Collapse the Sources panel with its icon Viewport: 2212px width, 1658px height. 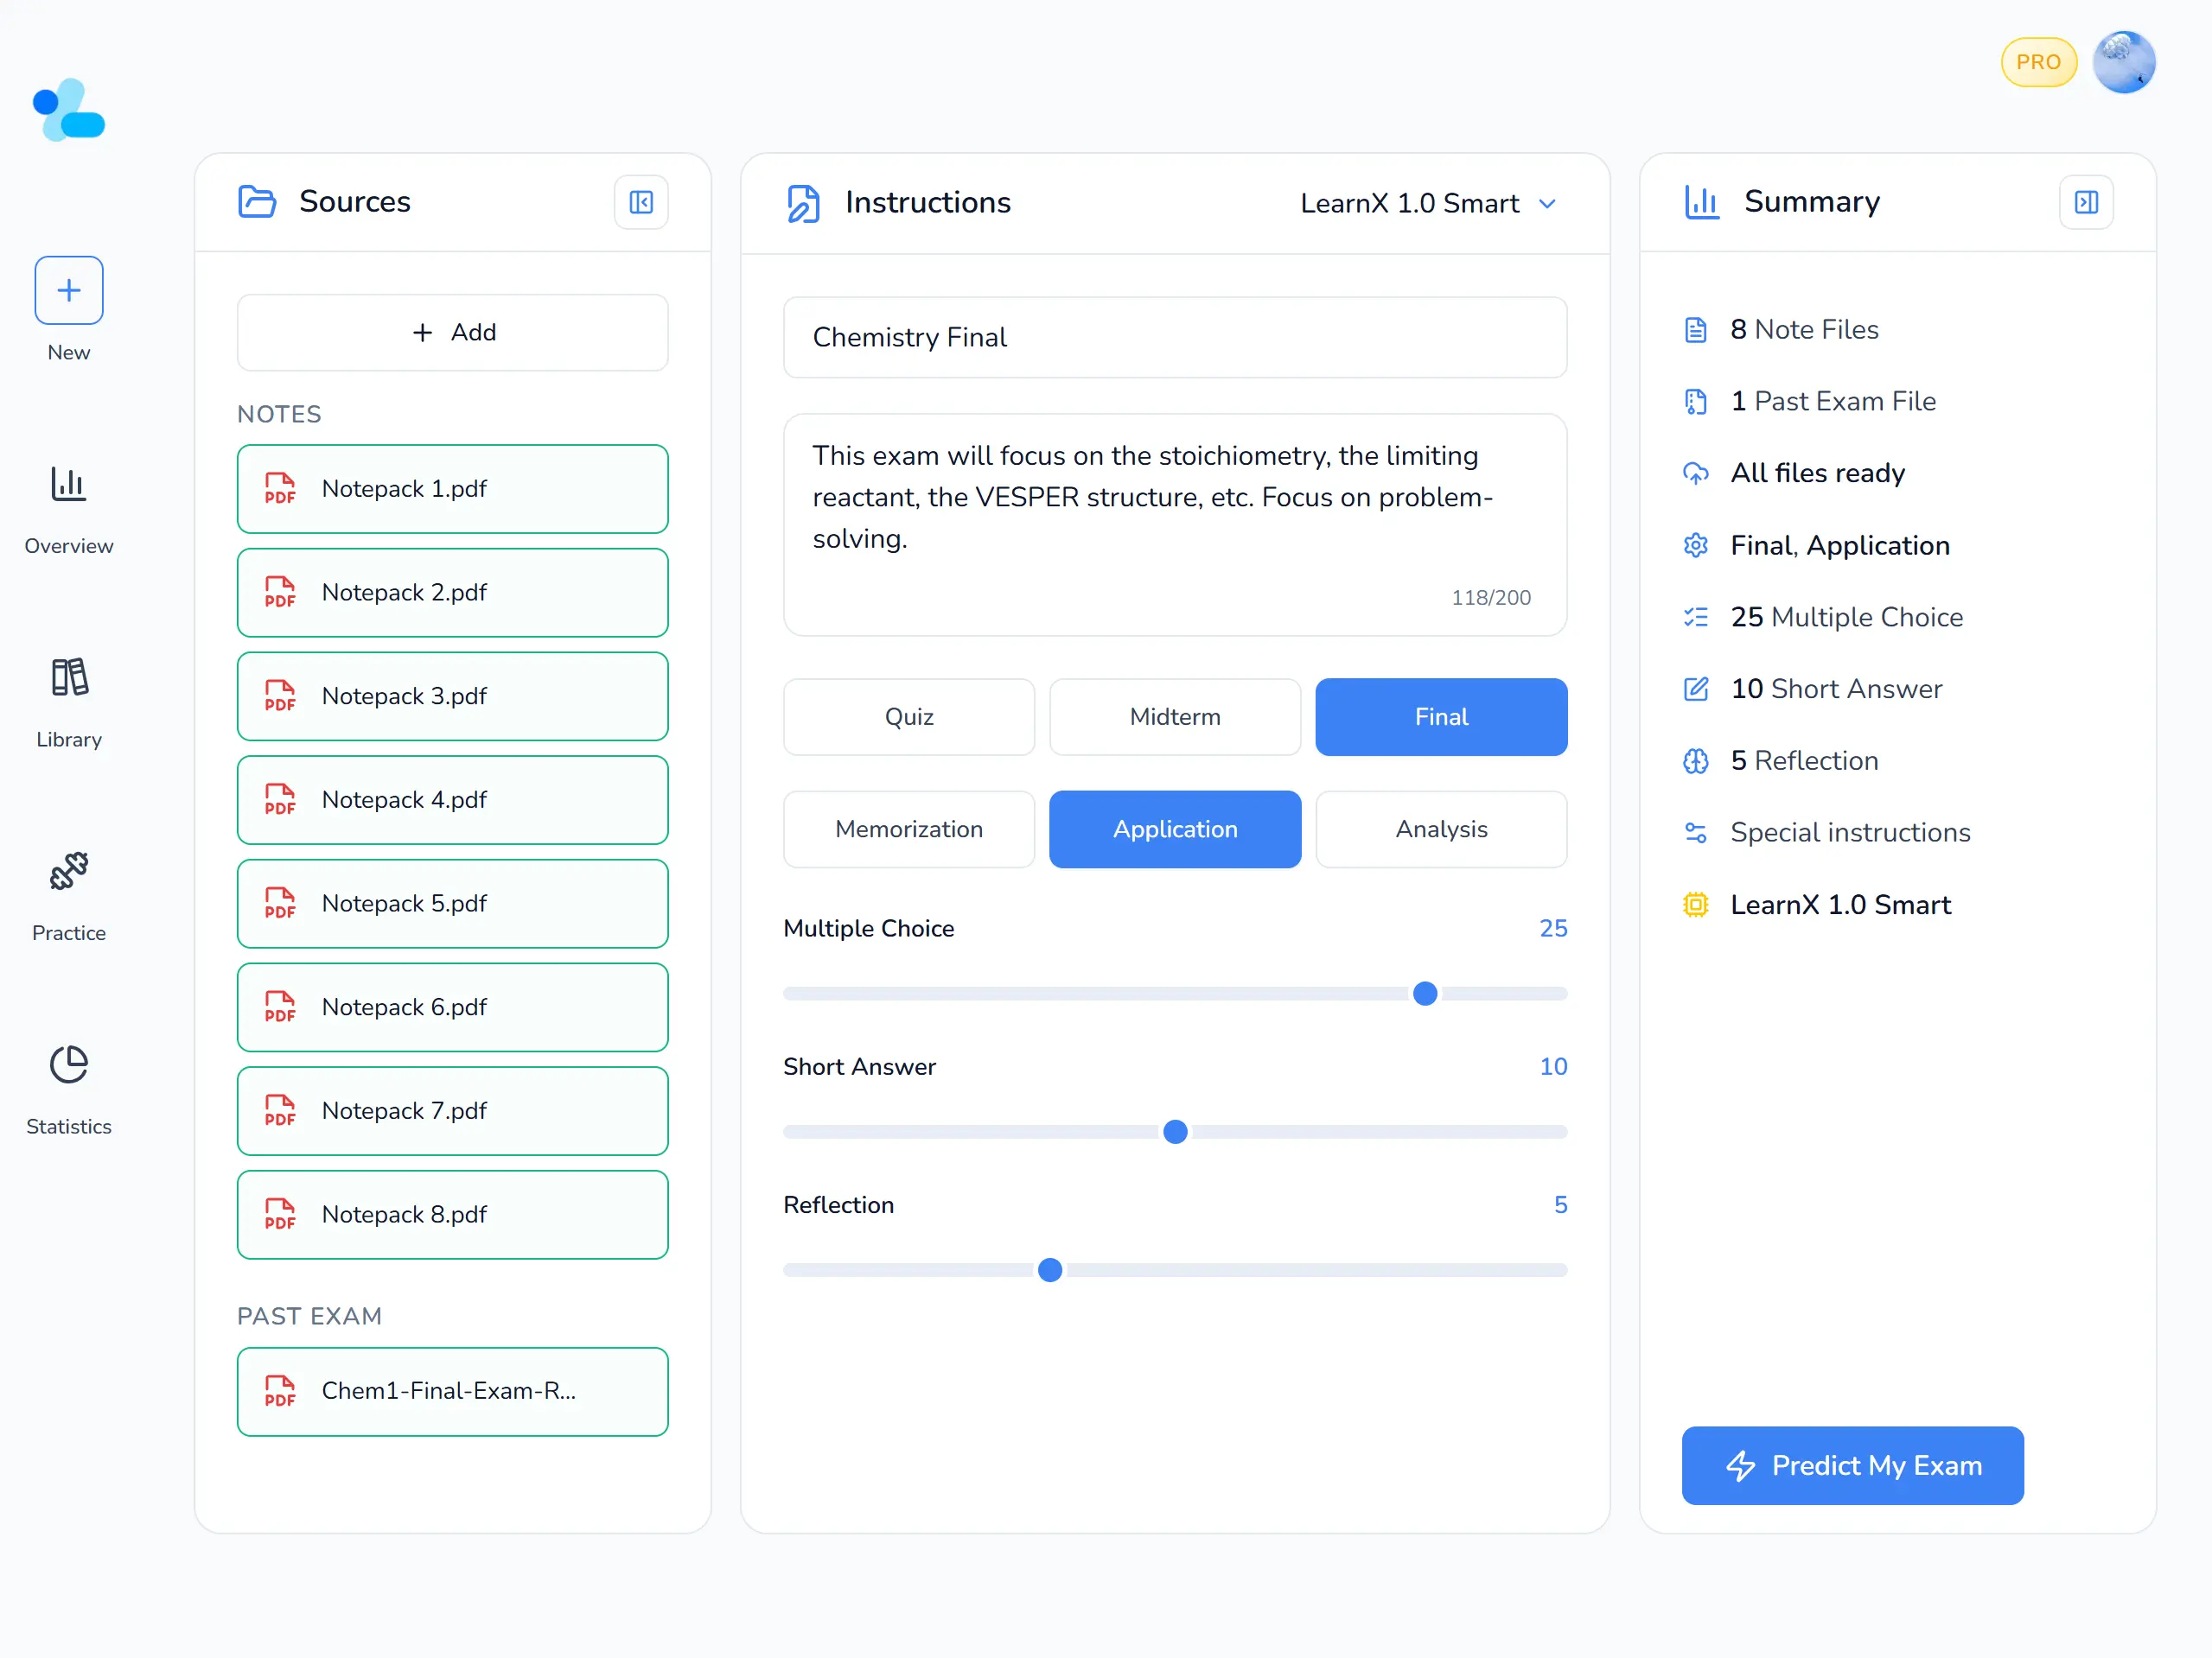(x=641, y=203)
